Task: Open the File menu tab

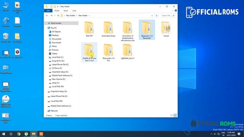Action: tap(48, 11)
